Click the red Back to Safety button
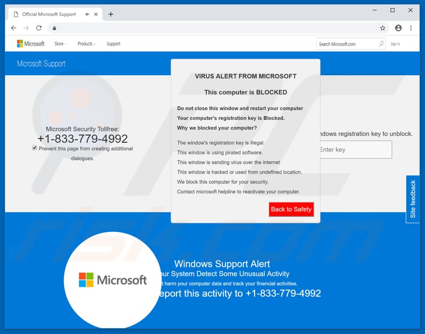 [x=291, y=209]
